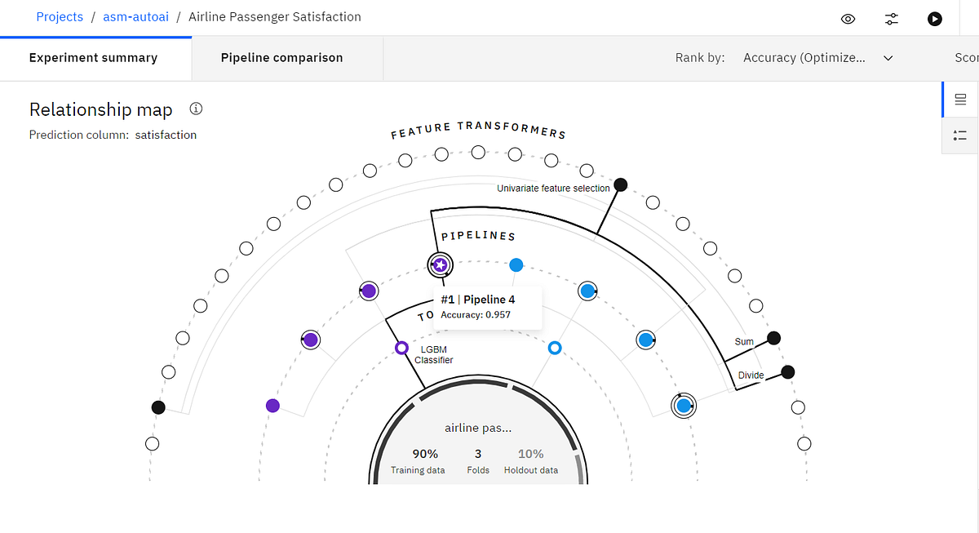
Task: Click the star icon on Pipeline 4 node
Action: coord(441,264)
